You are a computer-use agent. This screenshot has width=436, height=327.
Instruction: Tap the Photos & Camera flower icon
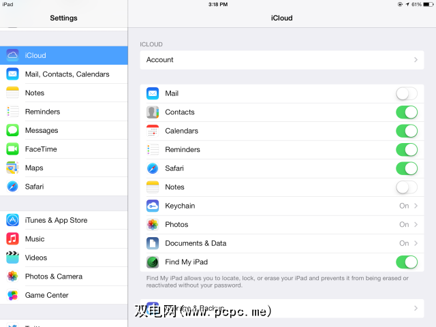coord(12,276)
